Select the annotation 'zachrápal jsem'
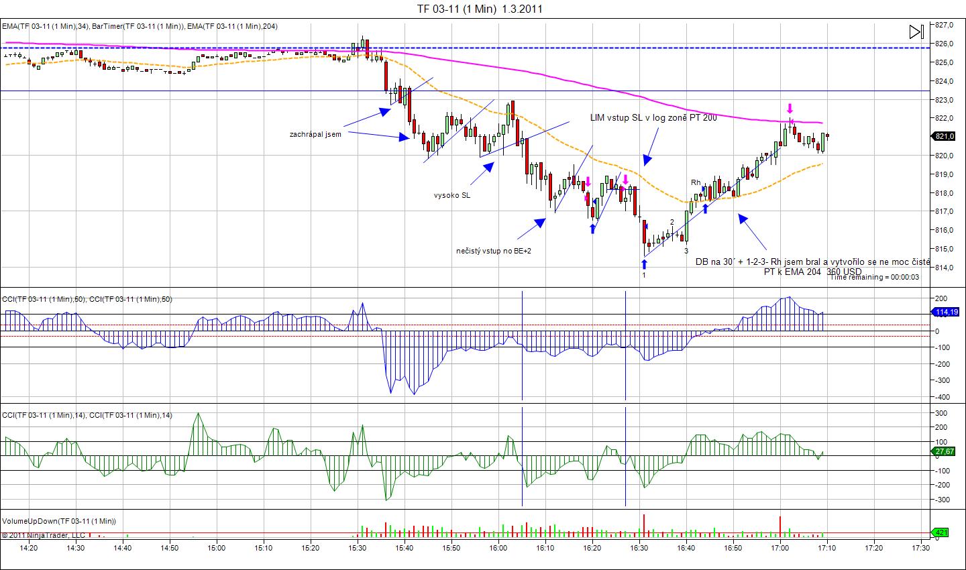This screenshot has width=966, height=570. coord(315,134)
